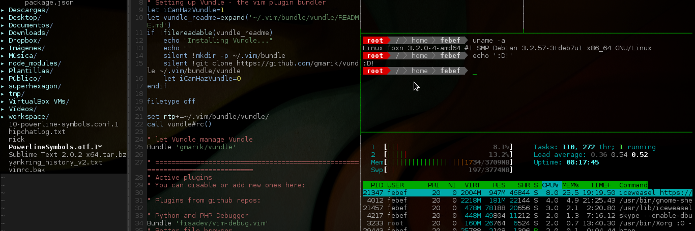
Task: Expand the Downloads/ folder arrow
Action: coord(3,32)
